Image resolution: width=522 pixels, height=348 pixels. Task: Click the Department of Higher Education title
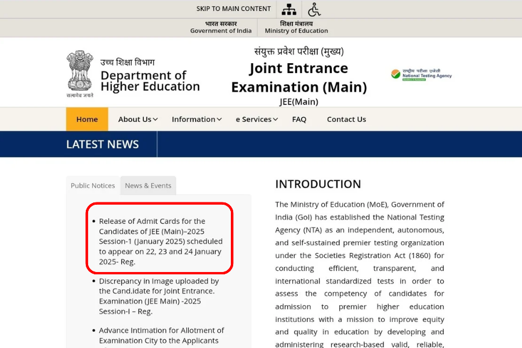coord(150,81)
